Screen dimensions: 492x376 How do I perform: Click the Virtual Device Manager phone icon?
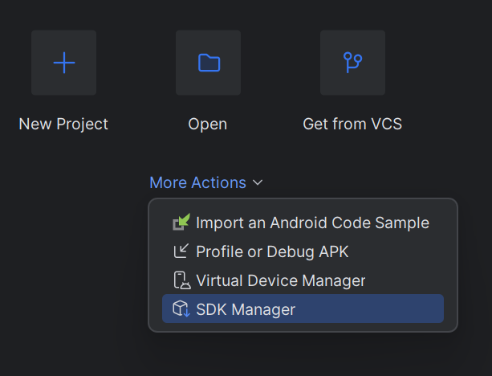(x=181, y=280)
